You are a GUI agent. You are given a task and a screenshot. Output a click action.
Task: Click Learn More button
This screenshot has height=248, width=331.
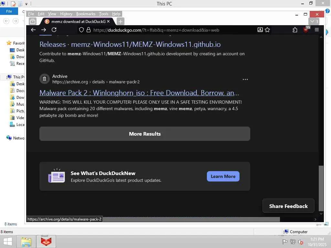pos(223,176)
